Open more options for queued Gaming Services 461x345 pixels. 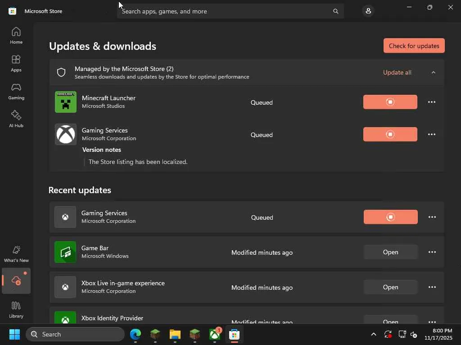click(432, 134)
